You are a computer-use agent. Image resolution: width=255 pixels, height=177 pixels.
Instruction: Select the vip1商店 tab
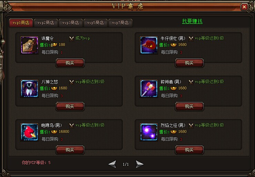21,23
